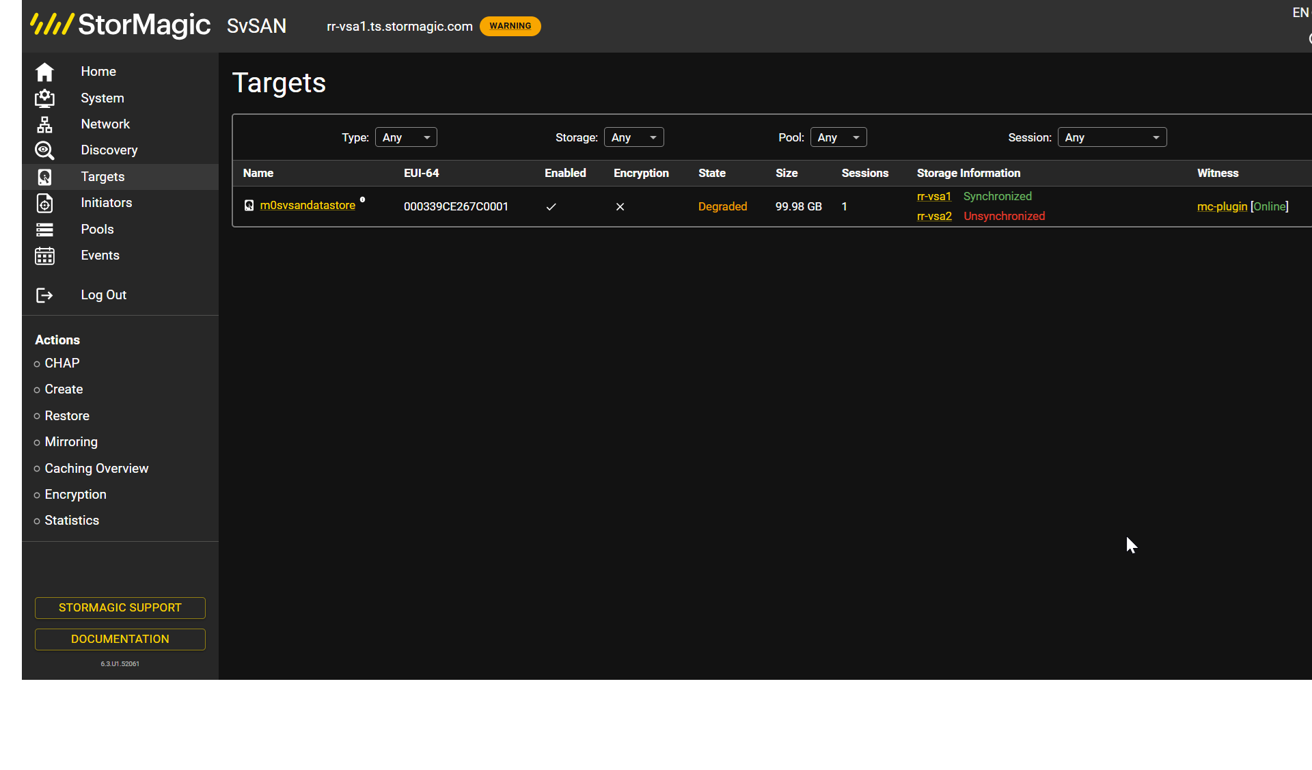Click the Unsynchronized status text

coord(1004,217)
